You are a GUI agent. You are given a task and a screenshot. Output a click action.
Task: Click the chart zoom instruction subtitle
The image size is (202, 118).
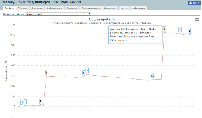pyautogui.click(x=102, y=23)
